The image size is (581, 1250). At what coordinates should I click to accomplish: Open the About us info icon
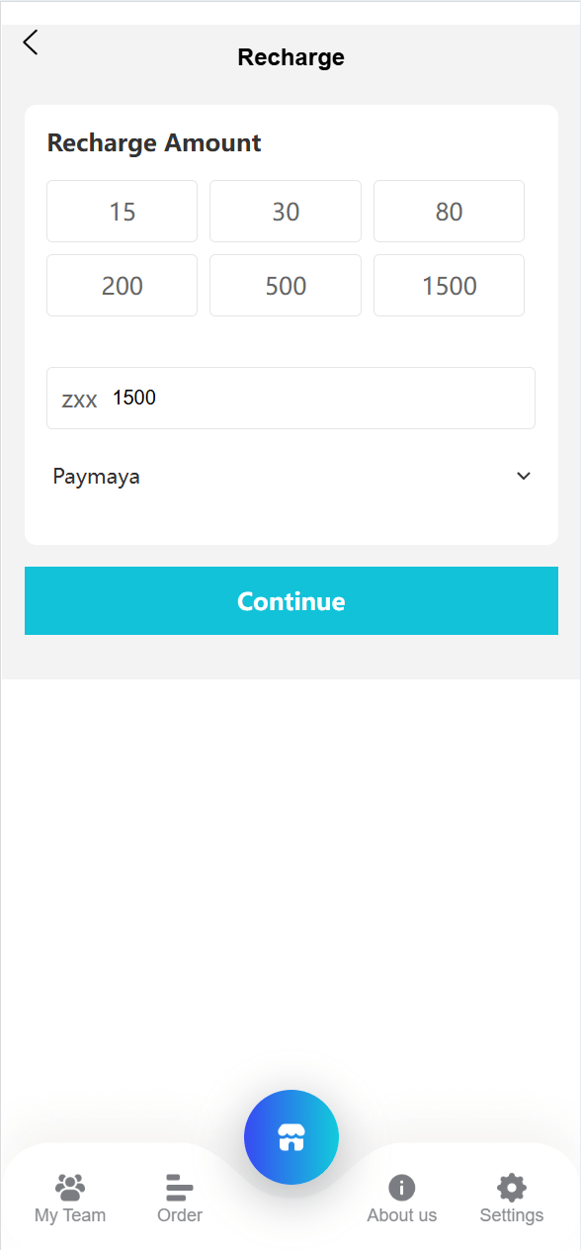402,1188
